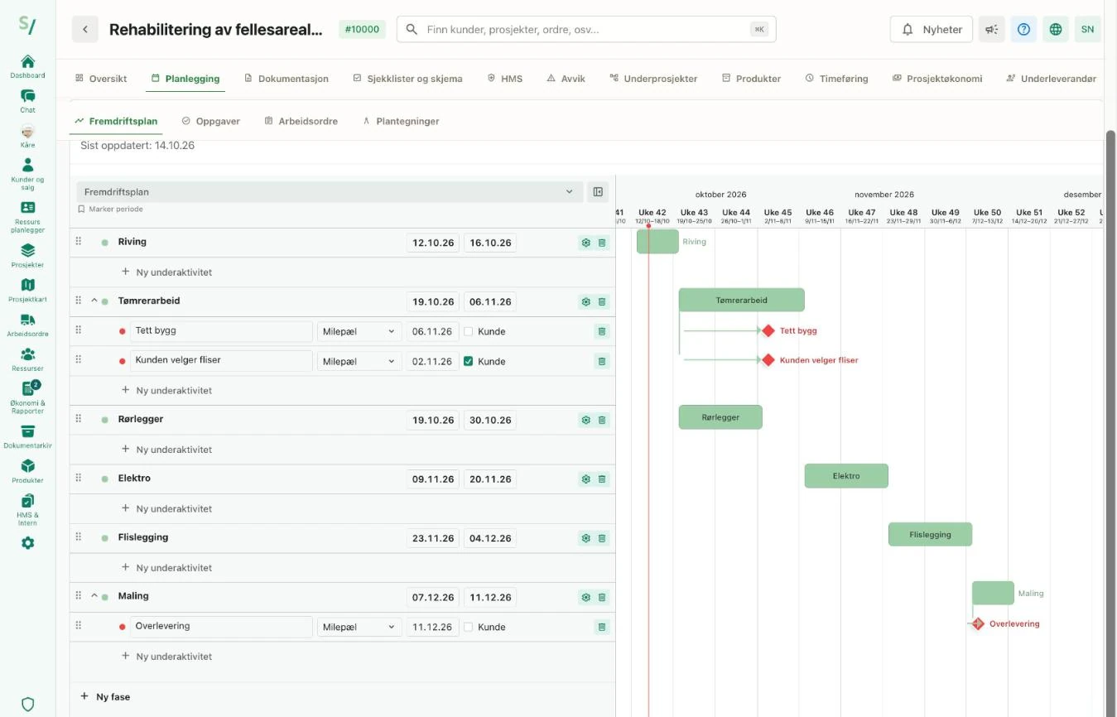The image size is (1117, 717).
Task: Open the Plantegninger sub-tab
Action: 401,121
